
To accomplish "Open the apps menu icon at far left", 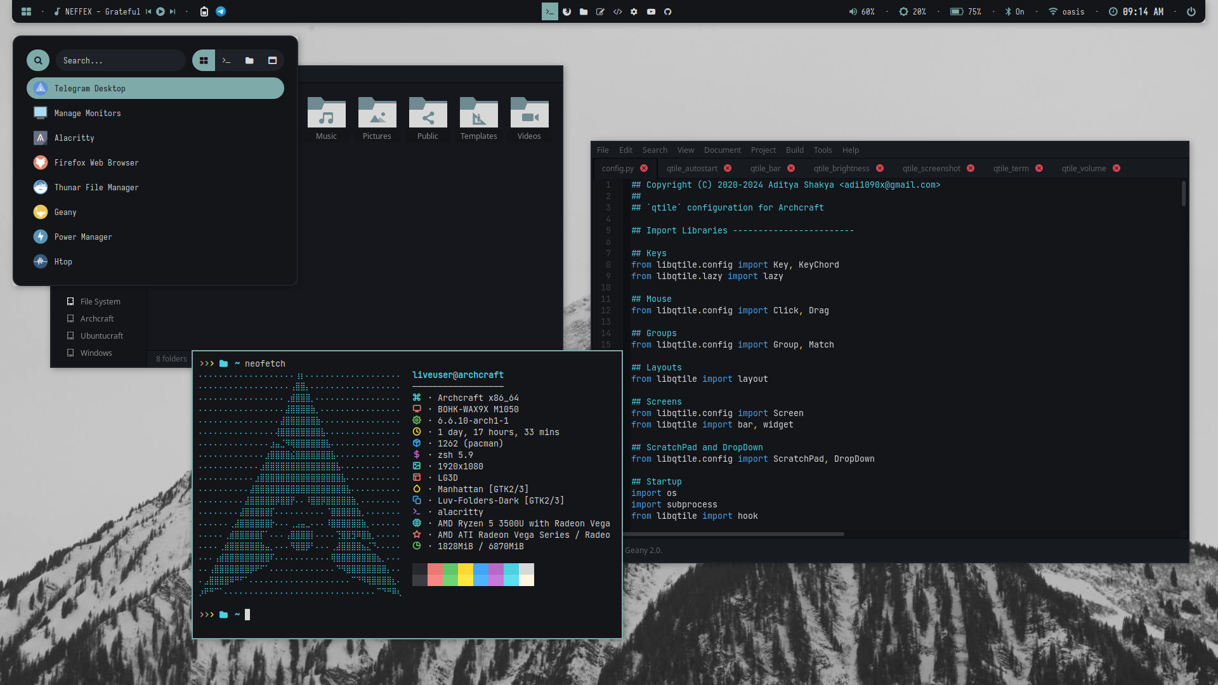I will click(26, 11).
